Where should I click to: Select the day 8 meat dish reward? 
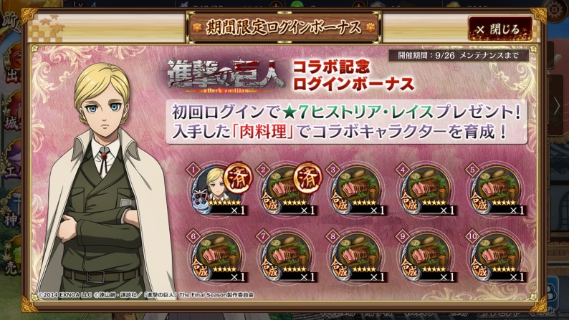(x=357, y=257)
